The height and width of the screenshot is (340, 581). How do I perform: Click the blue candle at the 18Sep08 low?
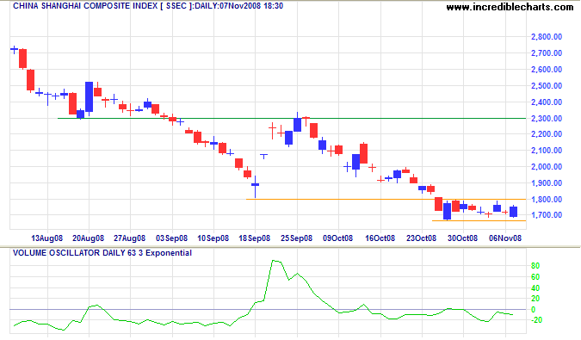click(x=256, y=184)
